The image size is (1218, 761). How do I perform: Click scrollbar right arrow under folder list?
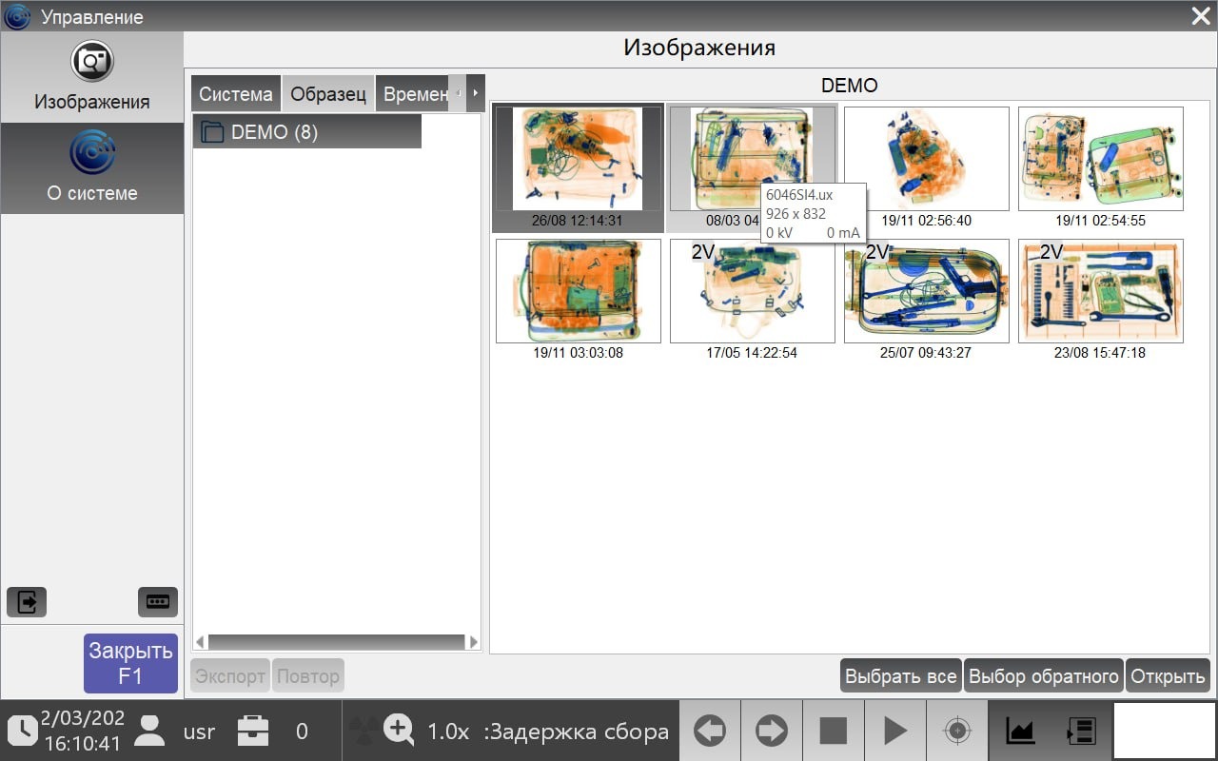tap(474, 642)
